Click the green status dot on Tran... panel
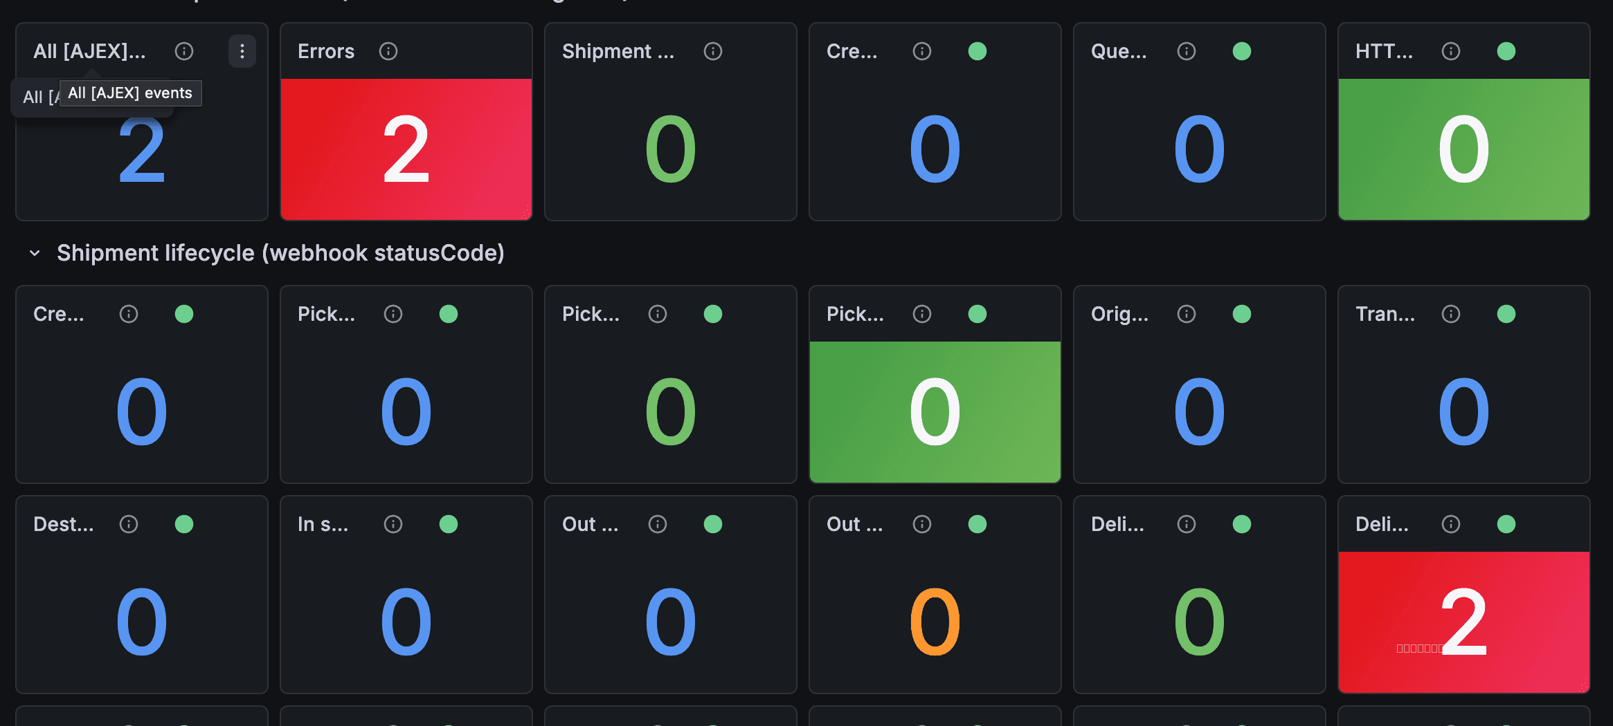This screenshot has width=1613, height=726. click(1506, 314)
